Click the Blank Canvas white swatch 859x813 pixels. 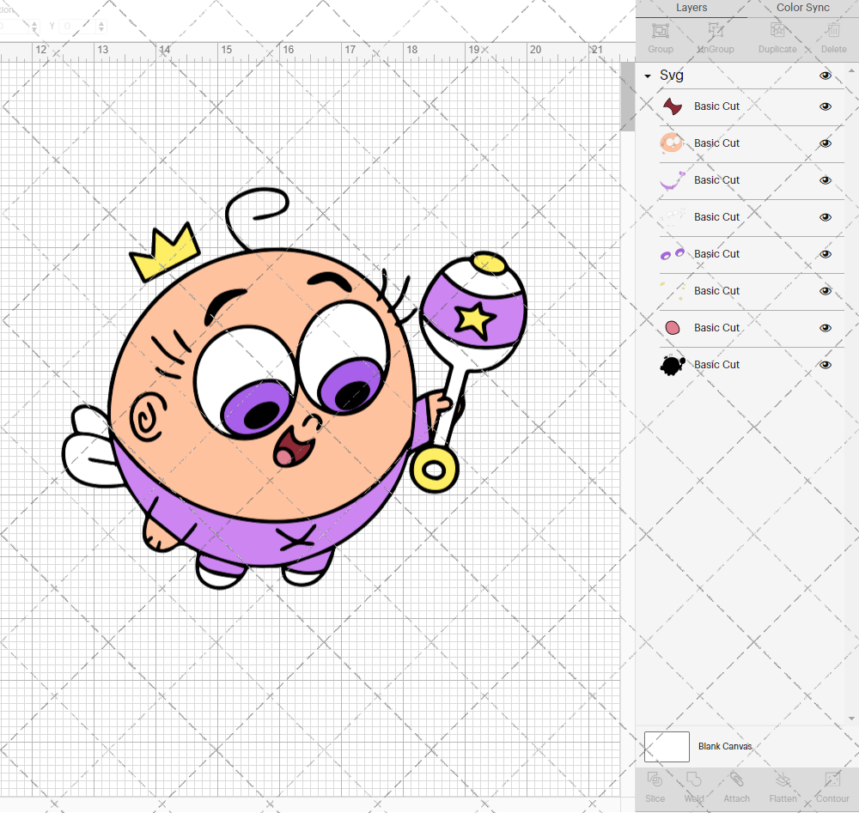point(667,747)
